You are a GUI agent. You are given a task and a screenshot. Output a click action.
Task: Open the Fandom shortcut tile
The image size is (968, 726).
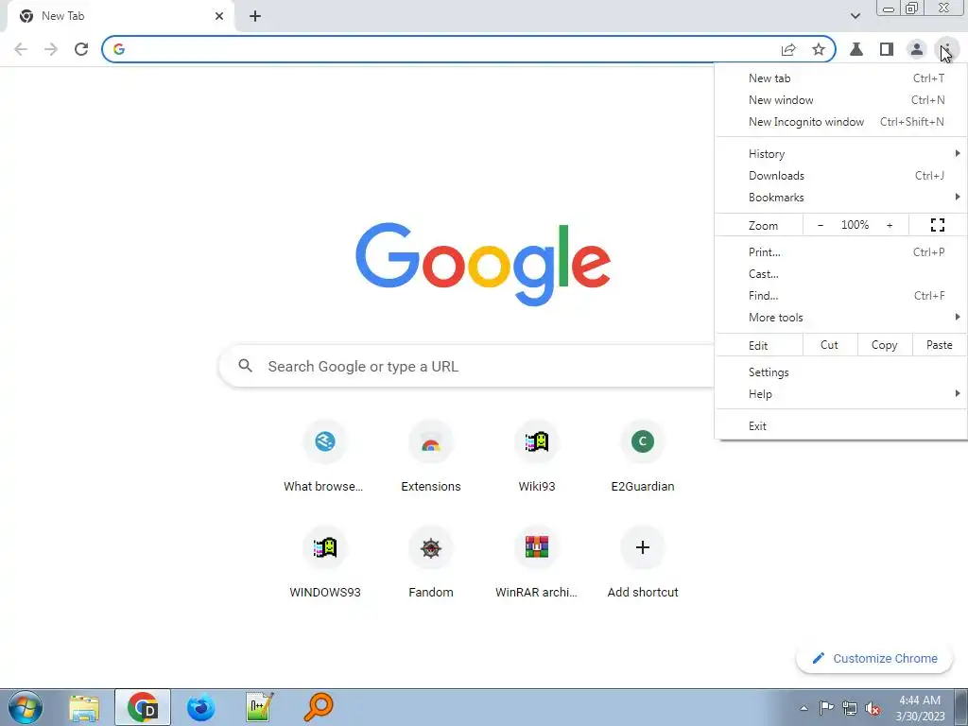point(431,563)
